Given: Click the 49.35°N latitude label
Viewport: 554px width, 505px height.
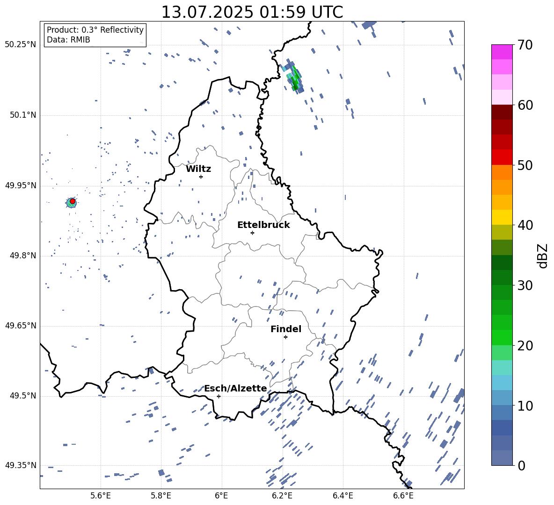Looking at the screenshot, I should tap(21, 465).
